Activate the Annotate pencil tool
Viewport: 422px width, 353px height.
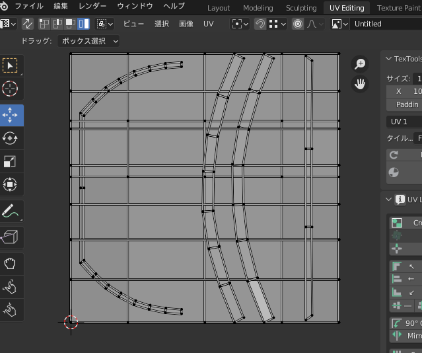(x=10, y=212)
